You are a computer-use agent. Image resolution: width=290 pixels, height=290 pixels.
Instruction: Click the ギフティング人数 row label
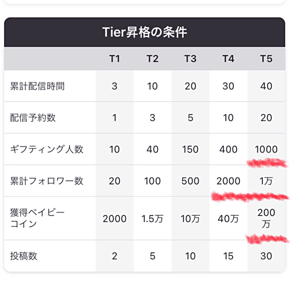coord(47,149)
